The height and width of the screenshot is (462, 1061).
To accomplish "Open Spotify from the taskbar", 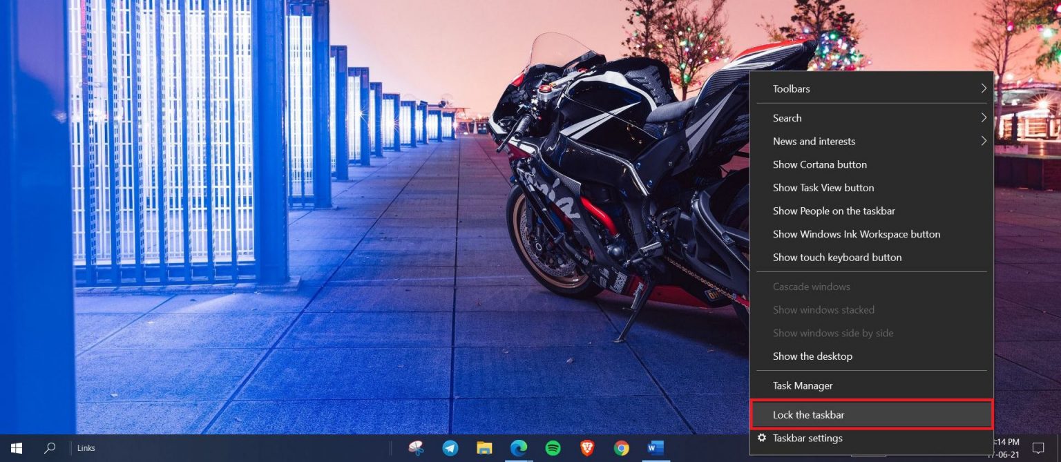I will click(552, 447).
